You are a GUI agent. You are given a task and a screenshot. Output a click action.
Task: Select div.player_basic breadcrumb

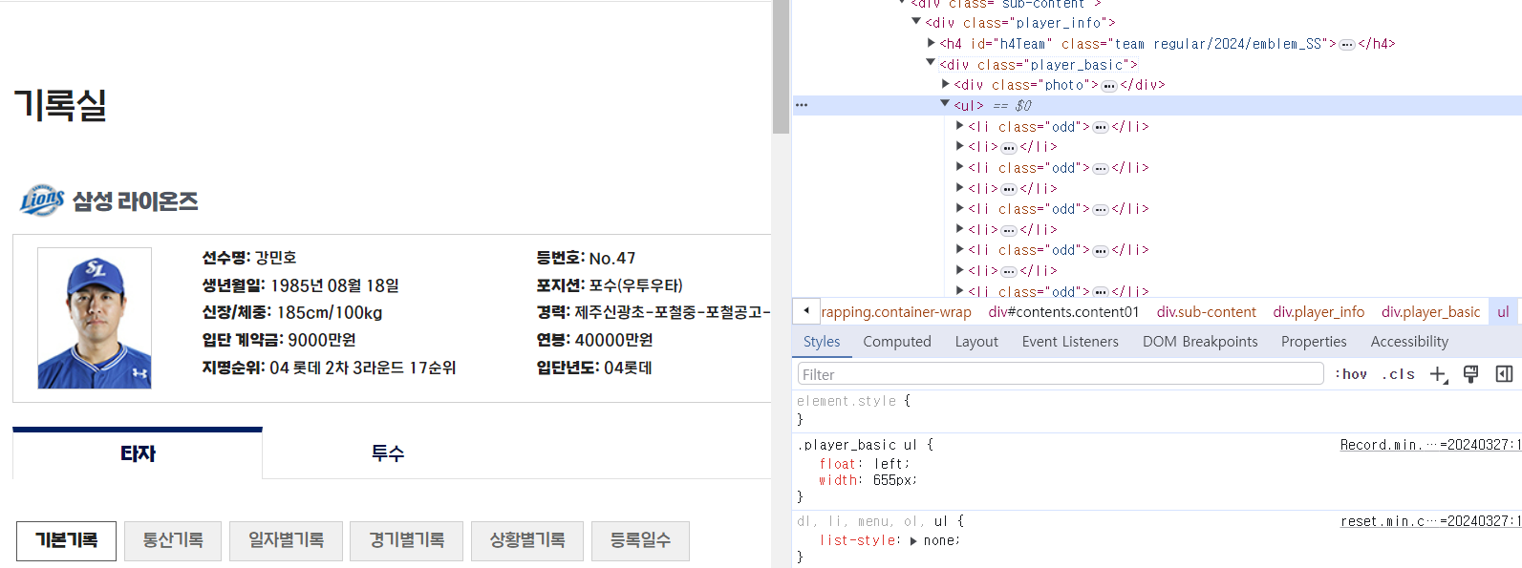(x=1430, y=312)
